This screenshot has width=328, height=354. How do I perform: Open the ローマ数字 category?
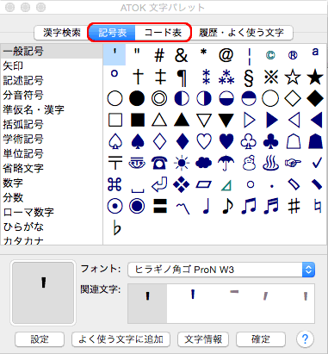click(x=52, y=212)
